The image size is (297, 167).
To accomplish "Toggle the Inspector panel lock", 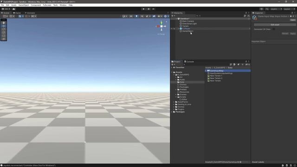I will pyautogui.click(x=292, y=13).
